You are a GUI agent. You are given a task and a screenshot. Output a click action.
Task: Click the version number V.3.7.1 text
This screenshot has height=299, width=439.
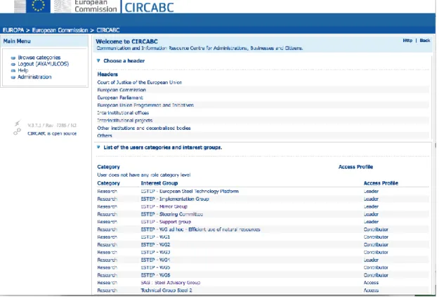point(52,126)
